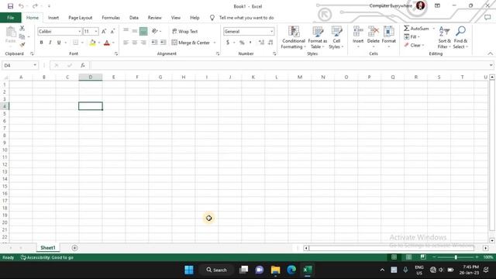
Task: Select the Sheet1 tab
Action: pos(48,248)
